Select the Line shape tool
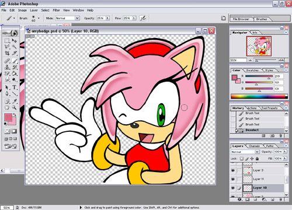The height and width of the screenshot is (210, 292). (x=15, y=94)
